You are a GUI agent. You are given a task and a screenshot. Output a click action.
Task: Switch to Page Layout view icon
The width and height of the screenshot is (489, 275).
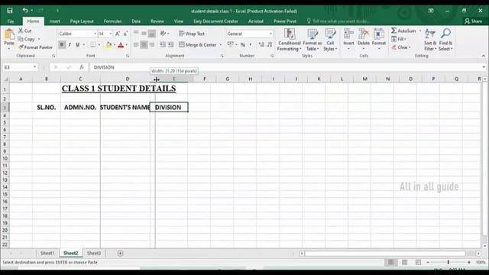404,263
